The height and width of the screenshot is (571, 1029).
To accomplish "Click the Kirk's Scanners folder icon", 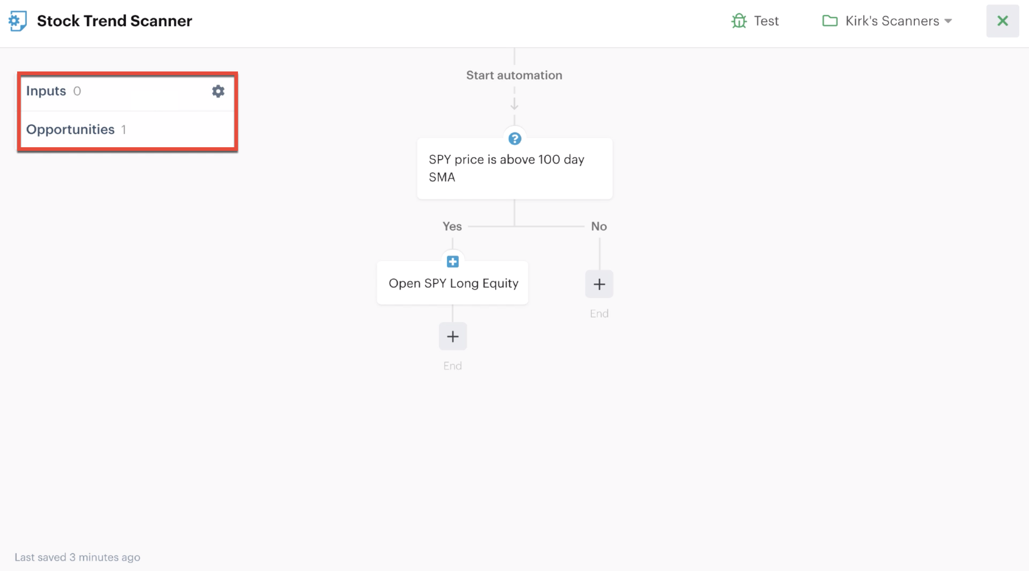I will (830, 21).
